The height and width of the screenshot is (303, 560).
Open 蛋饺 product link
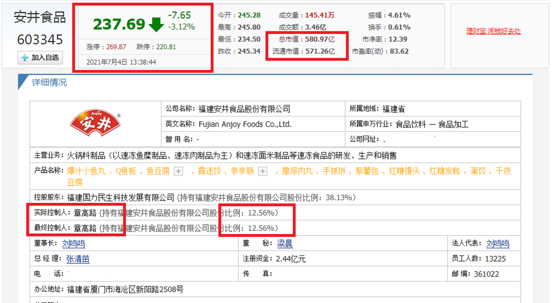click(478, 171)
